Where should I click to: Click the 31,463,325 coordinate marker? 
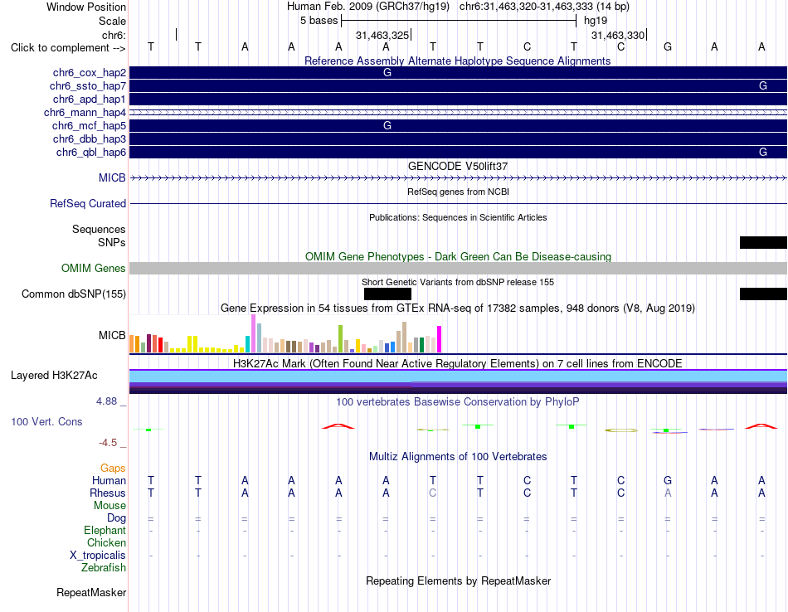tap(382, 35)
